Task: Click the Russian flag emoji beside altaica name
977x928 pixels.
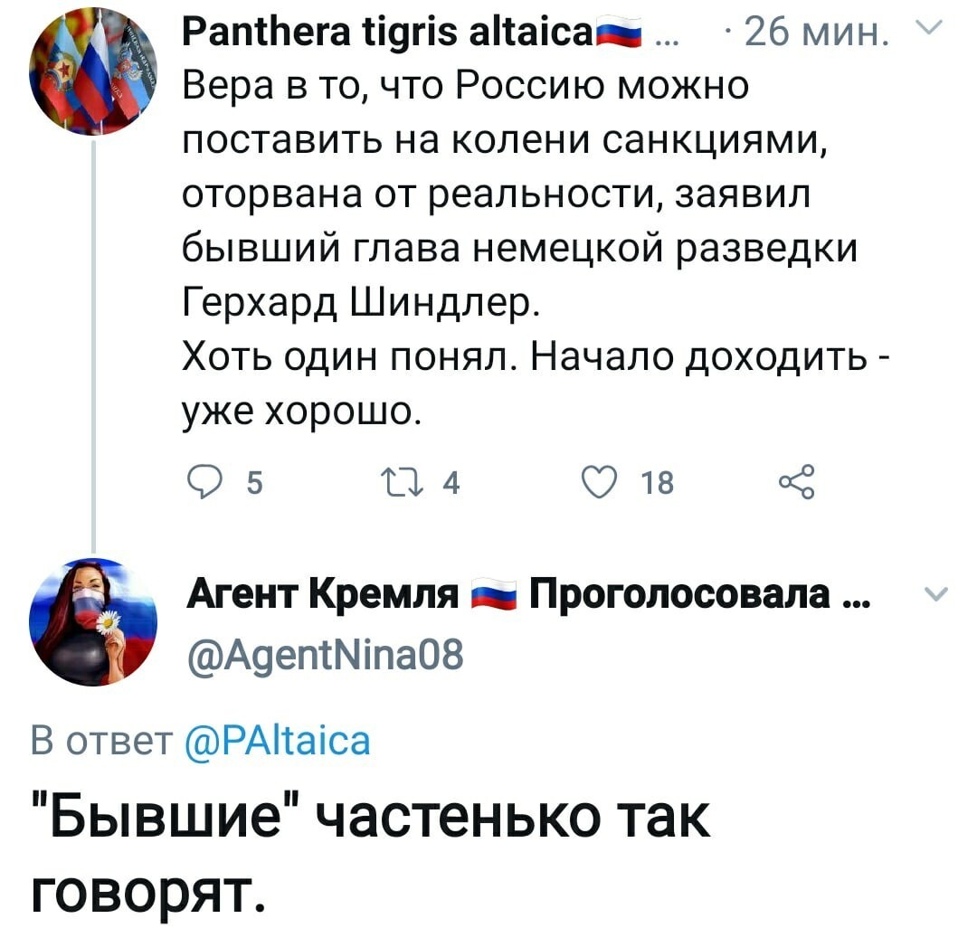Action: [x=618, y=33]
